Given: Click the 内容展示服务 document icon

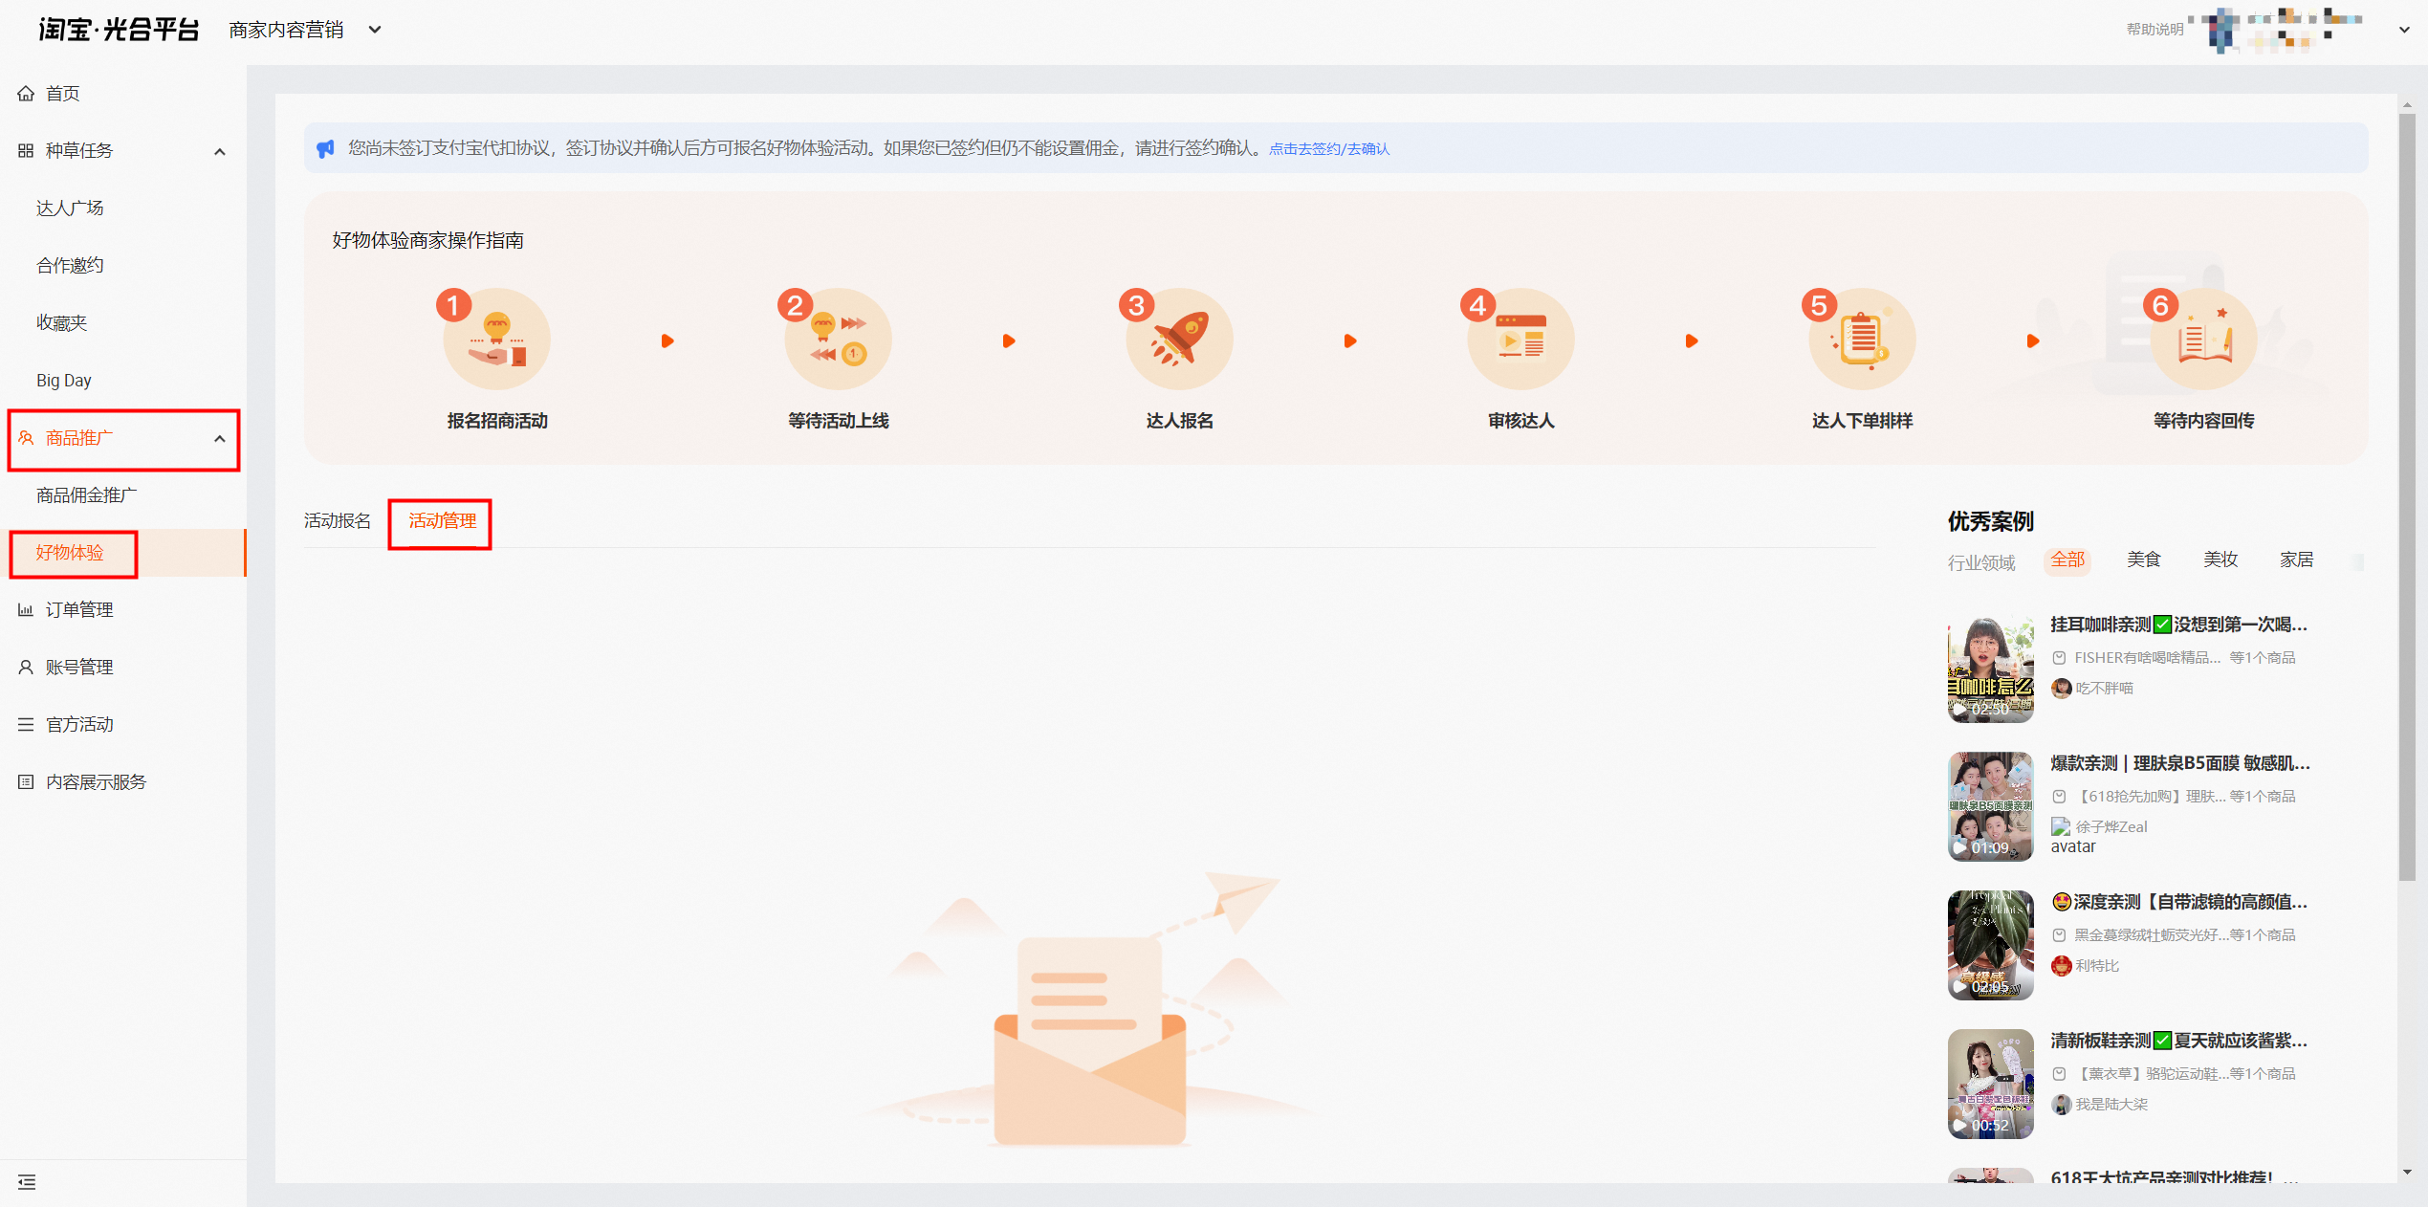Looking at the screenshot, I should click(26, 782).
